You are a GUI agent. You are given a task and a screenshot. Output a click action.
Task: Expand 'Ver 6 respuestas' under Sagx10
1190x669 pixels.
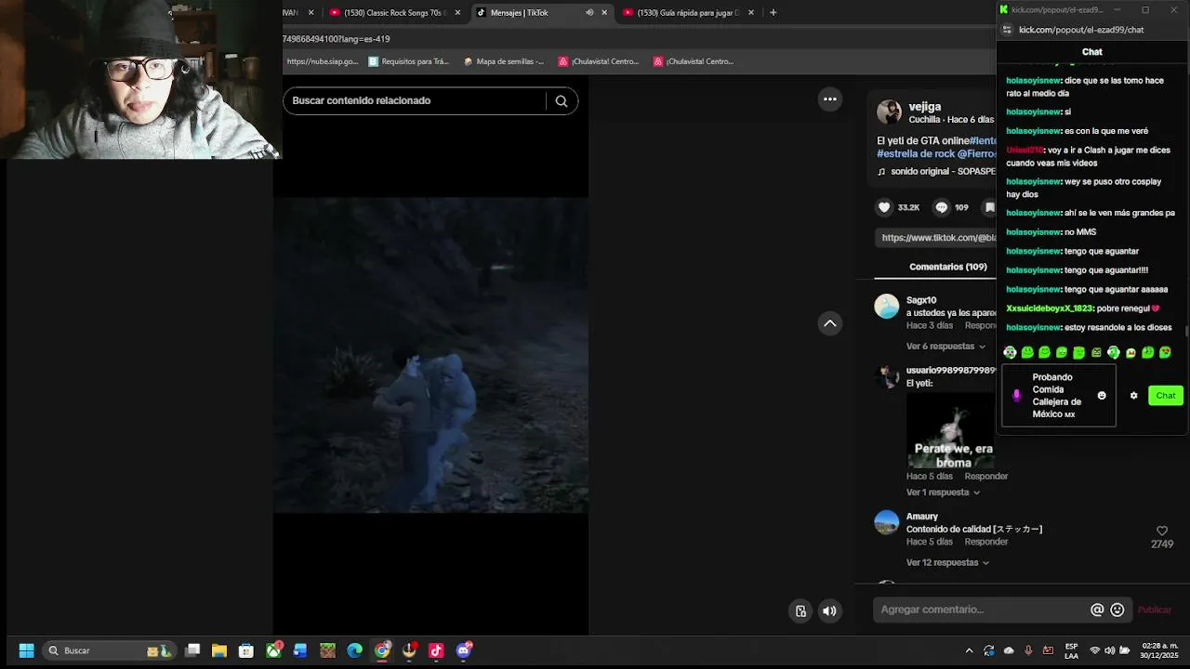945,347
